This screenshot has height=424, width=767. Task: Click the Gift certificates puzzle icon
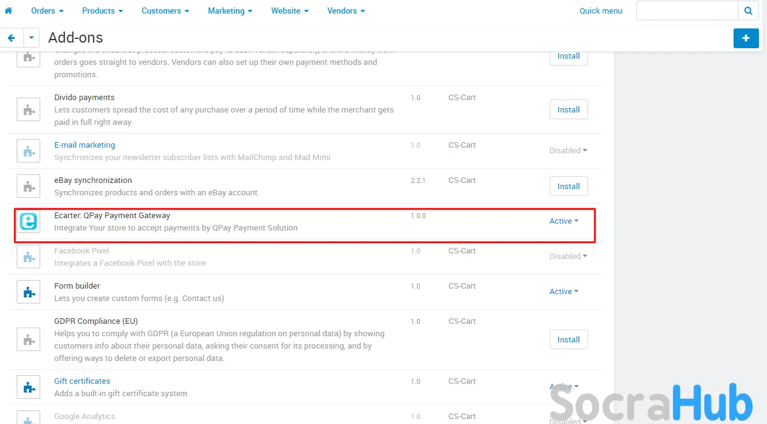[28, 388]
